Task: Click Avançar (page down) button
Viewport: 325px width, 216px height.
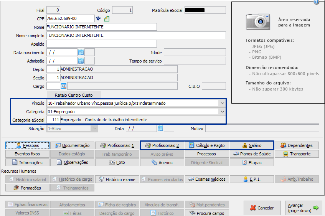Action: 304,208
